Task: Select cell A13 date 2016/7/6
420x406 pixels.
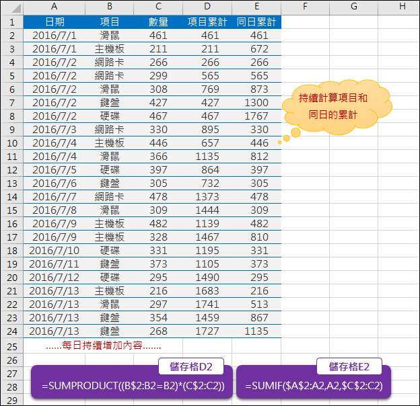Action: pos(55,184)
